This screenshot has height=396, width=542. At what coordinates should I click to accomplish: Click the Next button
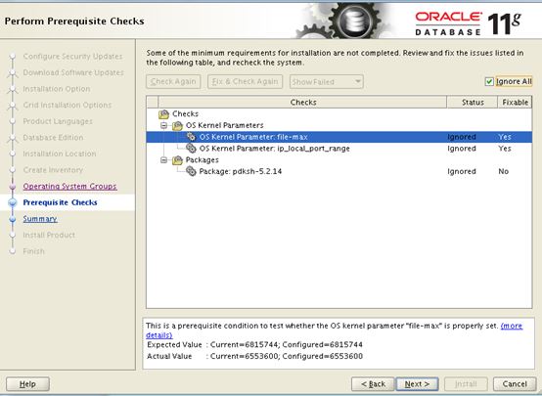417,384
